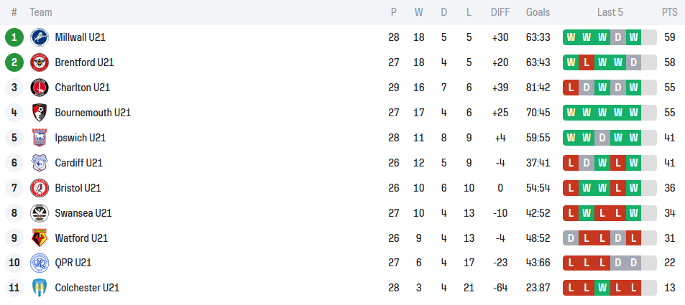The image size is (685, 305).
Task: Click the Brentford U21 club crest
Action: (39, 62)
